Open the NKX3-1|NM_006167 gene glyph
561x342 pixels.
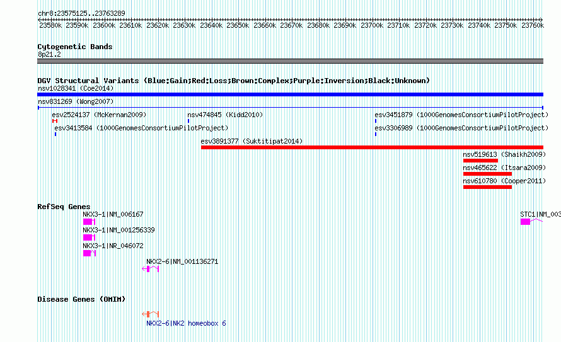tap(89, 222)
